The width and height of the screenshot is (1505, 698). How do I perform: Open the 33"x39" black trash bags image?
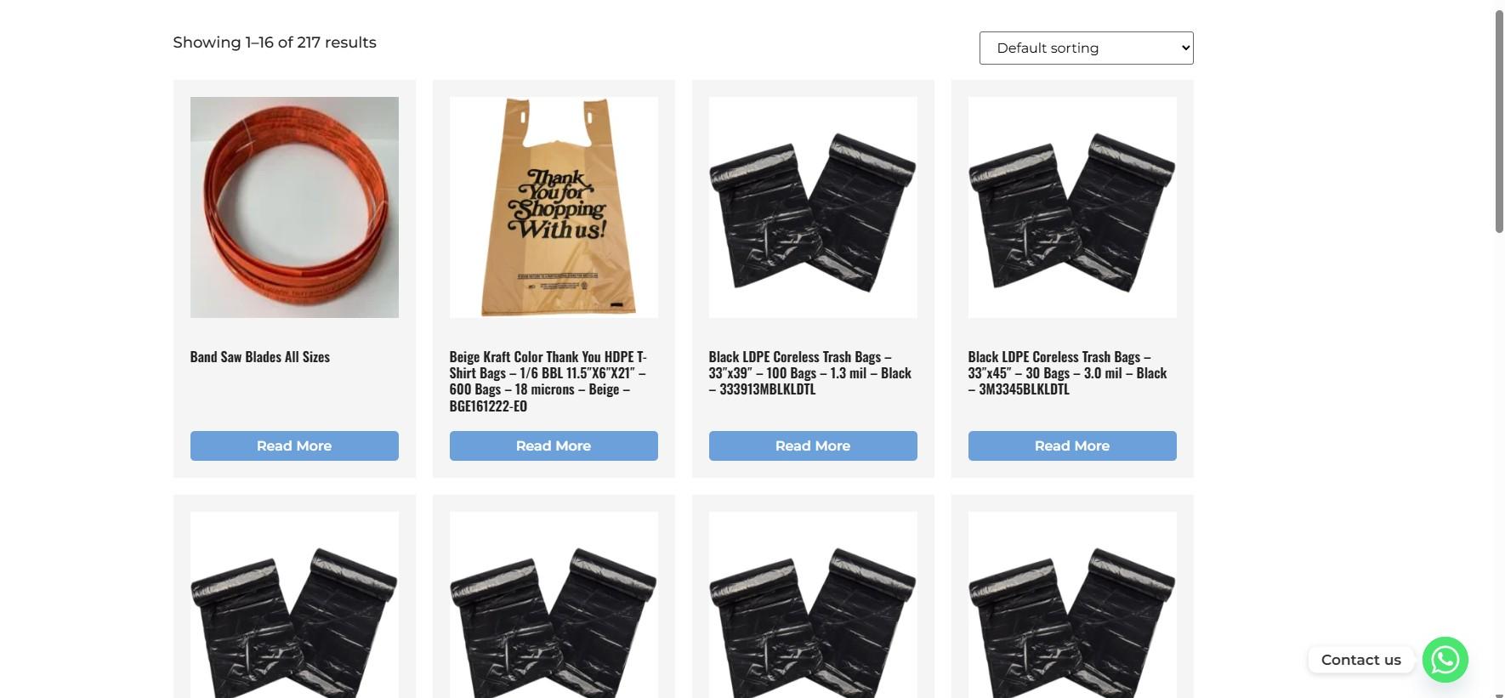point(813,207)
